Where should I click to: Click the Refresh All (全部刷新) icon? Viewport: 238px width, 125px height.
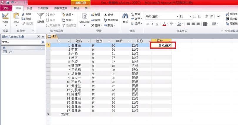(84, 16)
